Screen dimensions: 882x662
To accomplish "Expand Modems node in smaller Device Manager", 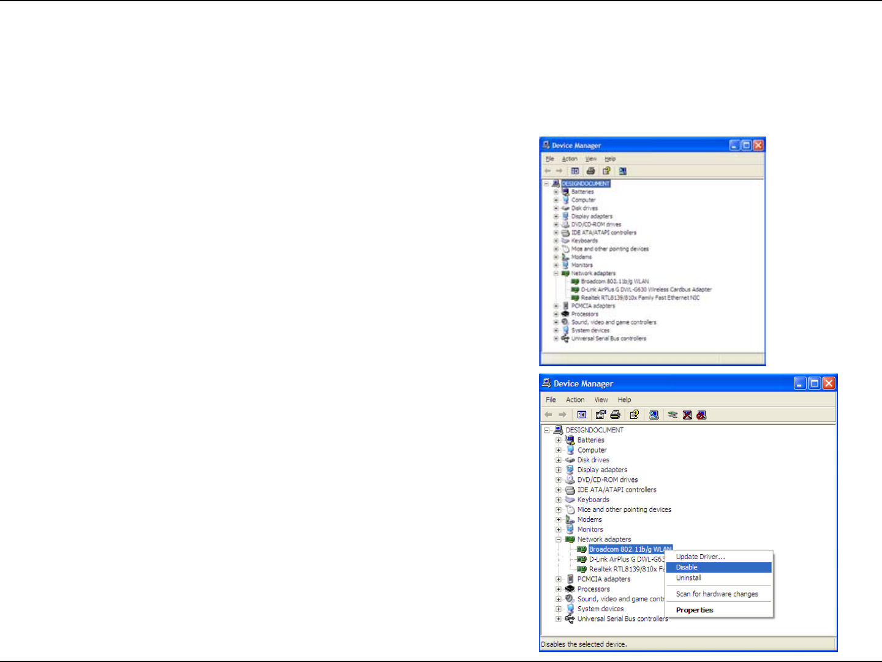I will (556, 257).
